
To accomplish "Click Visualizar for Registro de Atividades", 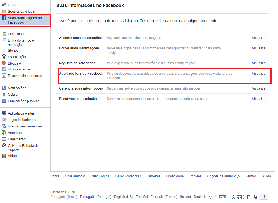I will point(259,63).
